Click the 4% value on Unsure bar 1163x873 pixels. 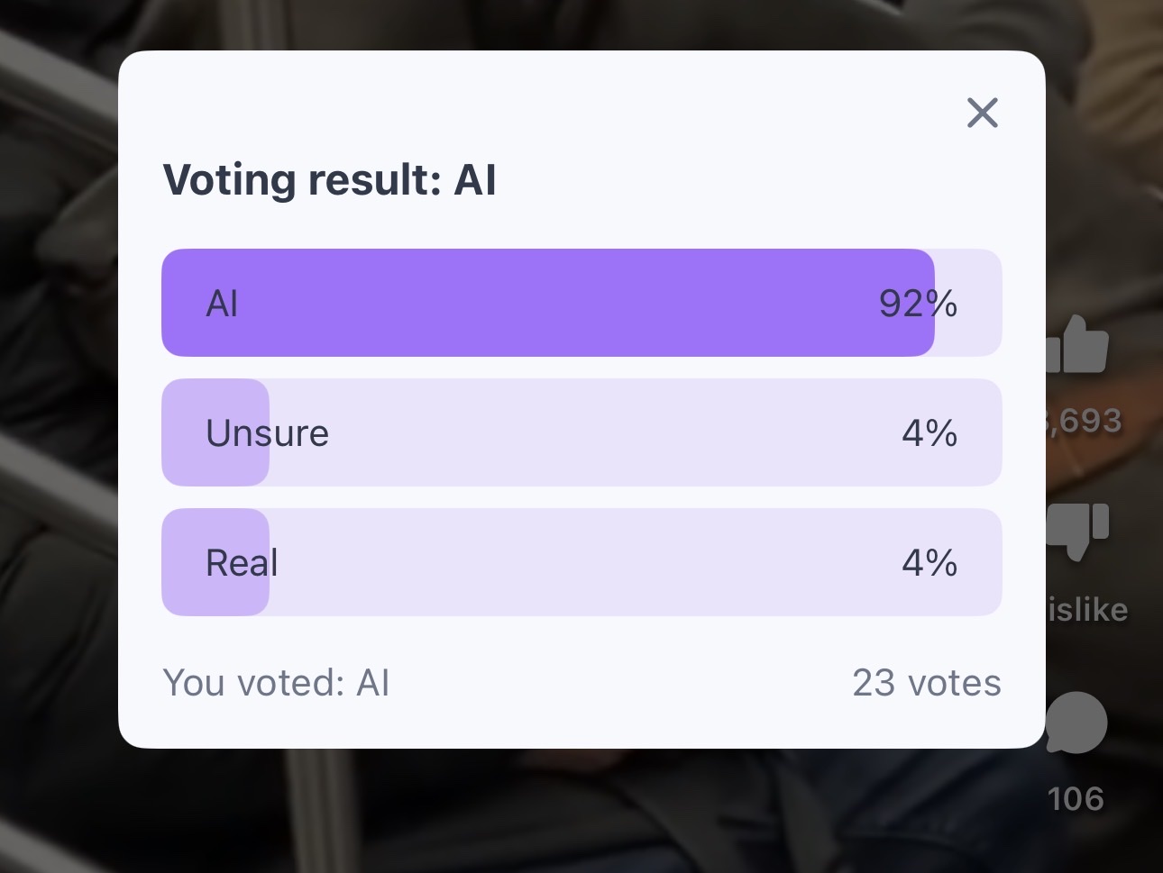point(929,433)
